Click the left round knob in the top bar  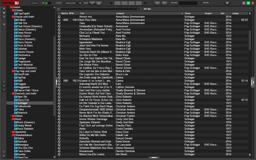[111, 3]
